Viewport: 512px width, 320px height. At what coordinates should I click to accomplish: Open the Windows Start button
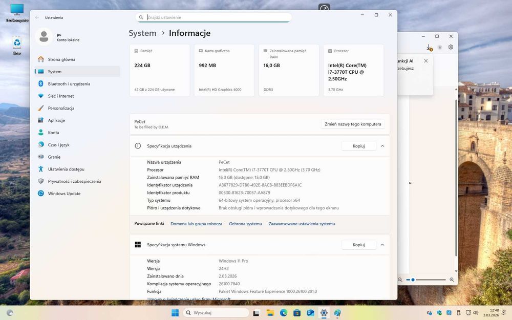click(175, 313)
